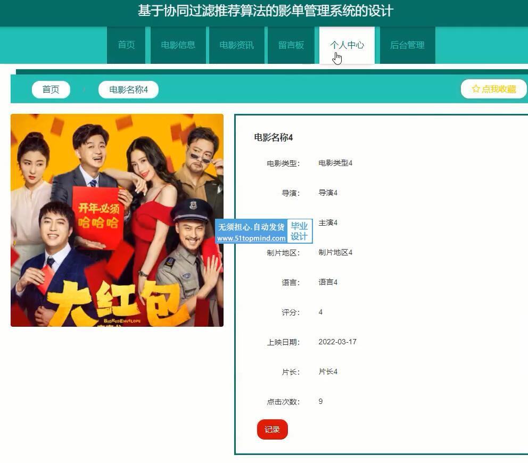Open the 后台管理 tab

coord(408,45)
